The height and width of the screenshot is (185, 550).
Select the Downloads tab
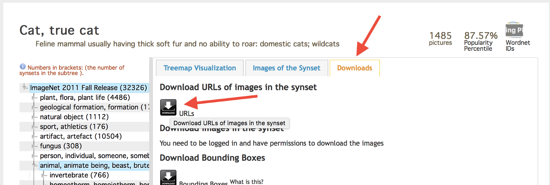[x=354, y=68]
